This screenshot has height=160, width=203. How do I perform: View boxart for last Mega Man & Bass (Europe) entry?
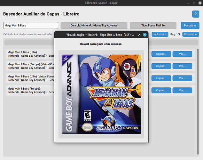coord(182,90)
